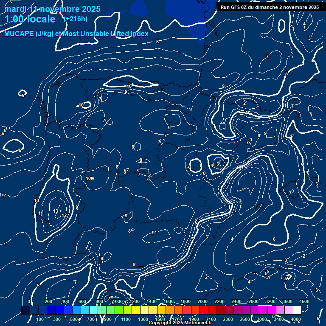Click the legend value '200'
Image resolution: width=326 pixels, height=326 pixels.
click(48, 301)
